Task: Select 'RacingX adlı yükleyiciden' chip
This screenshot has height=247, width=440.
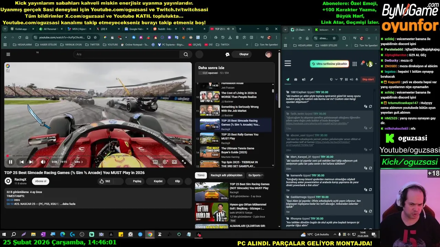Action: point(227,175)
